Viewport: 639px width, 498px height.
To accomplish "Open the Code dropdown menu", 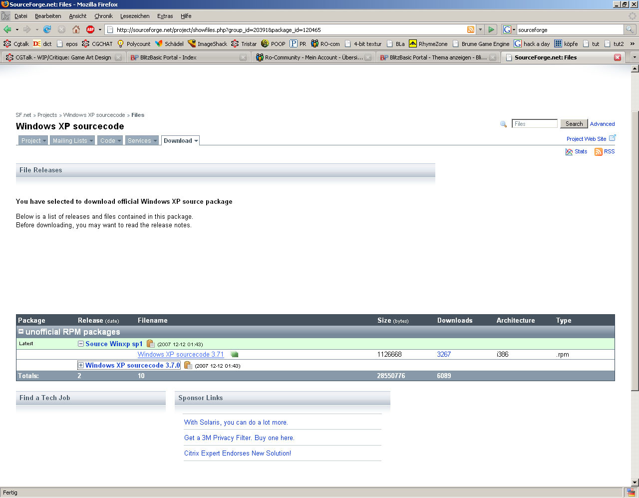I will click(110, 141).
